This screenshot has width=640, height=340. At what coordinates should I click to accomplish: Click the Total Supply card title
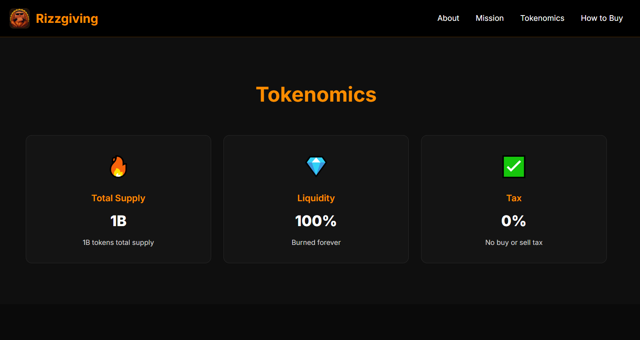[118, 198]
